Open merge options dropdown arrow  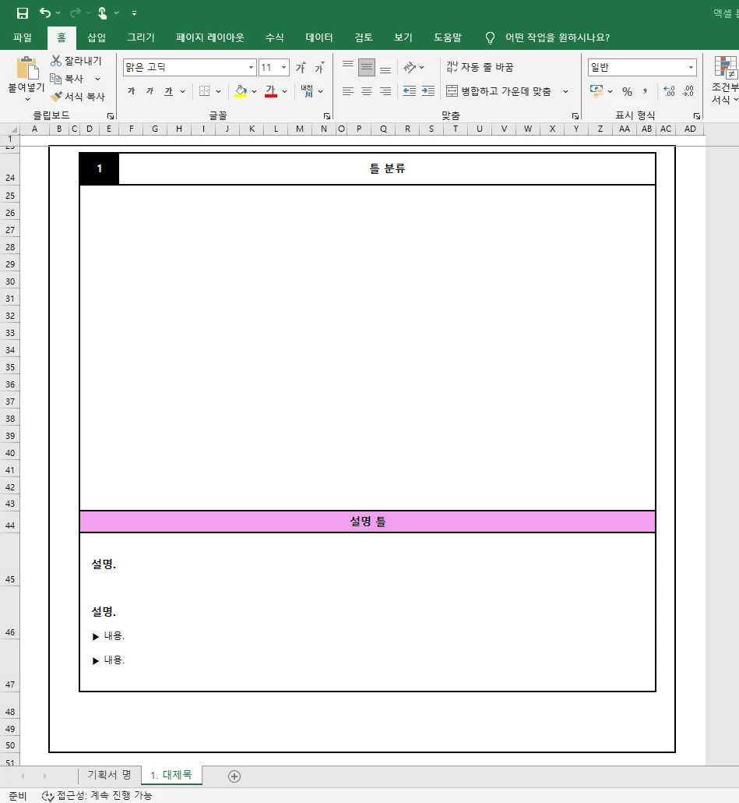pyautogui.click(x=565, y=92)
